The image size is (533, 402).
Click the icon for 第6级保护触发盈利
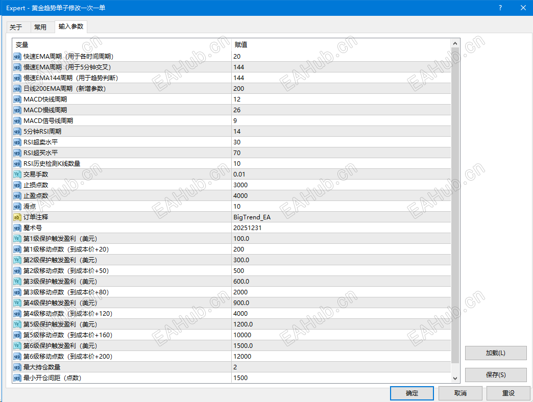tap(17, 346)
